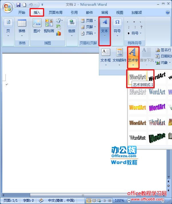Switch to draft view
This screenshot has height=204, width=172.
click(110, 201)
